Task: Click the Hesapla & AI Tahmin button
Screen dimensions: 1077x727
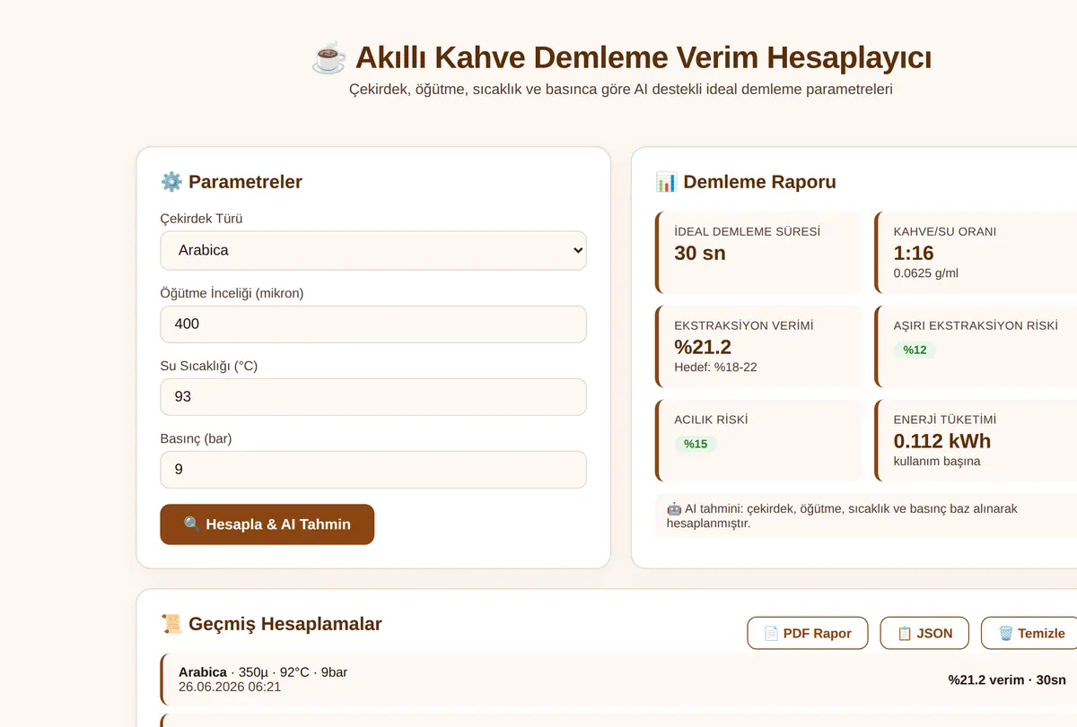Action: (267, 524)
